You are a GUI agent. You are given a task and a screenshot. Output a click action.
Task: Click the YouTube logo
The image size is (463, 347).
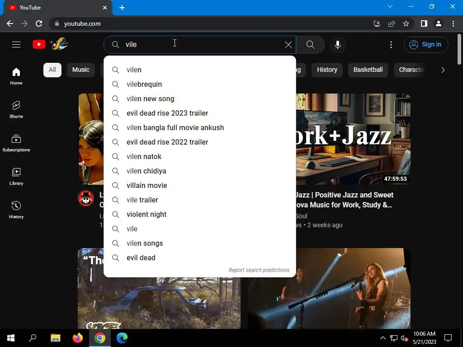coord(50,44)
